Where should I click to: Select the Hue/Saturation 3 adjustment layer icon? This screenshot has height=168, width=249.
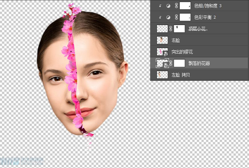168,5
